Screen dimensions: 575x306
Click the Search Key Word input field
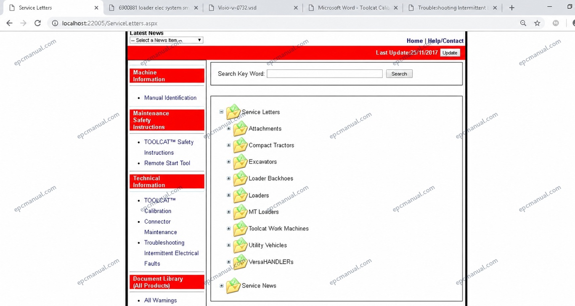point(325,74)
